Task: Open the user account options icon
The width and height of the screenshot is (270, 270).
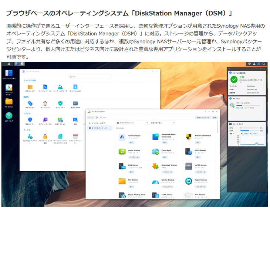Action: (254, 64)
